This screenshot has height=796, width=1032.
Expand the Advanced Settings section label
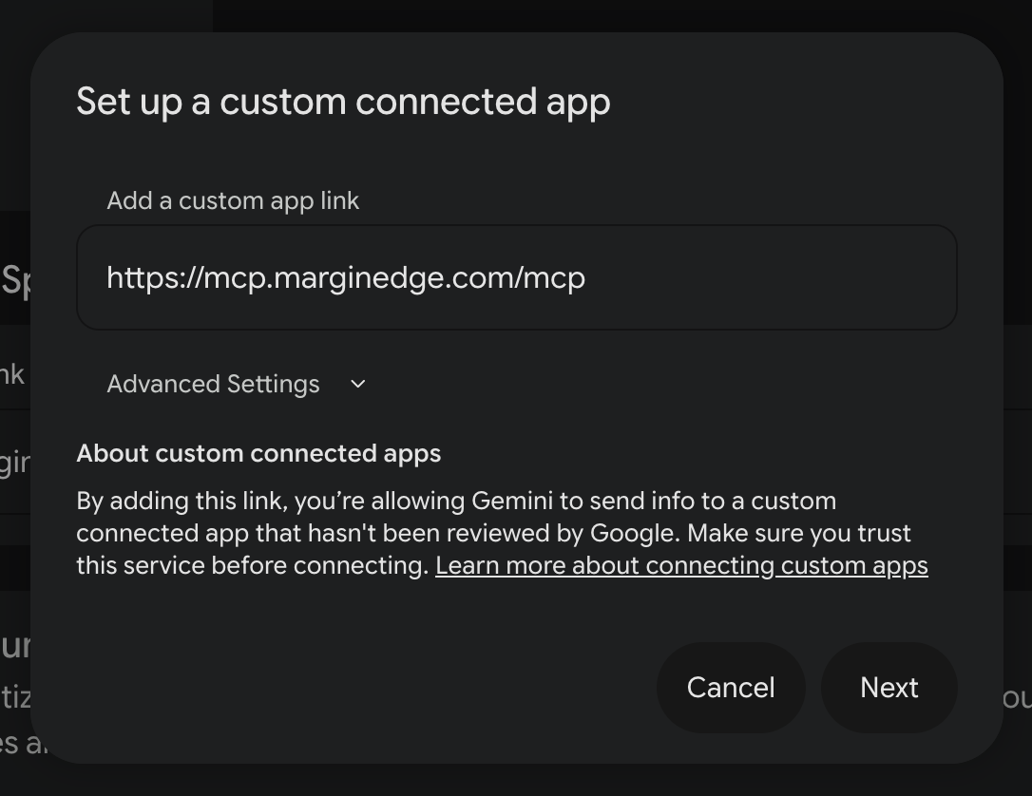(213, 384)
